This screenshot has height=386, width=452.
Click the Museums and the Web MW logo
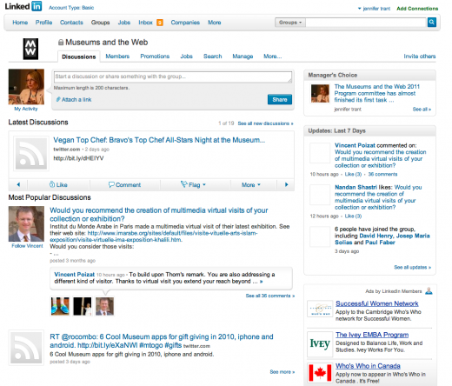click(30, 49)
